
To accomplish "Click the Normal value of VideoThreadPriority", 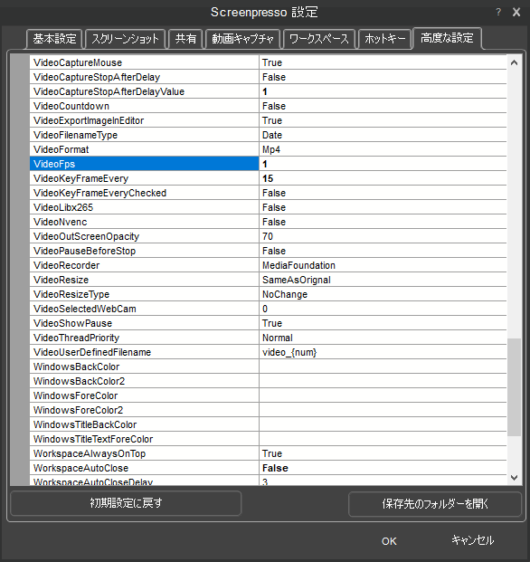I will click(383, 338).
